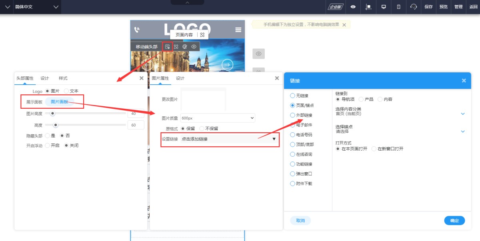The height and width of the screenshot is (241, 480).
Task: Switch to desktop view icon in top bar
Action: click(x=384, y=7)
